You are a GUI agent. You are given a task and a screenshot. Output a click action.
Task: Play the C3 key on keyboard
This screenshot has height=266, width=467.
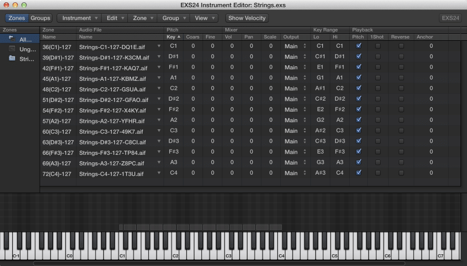click(228, 254)
